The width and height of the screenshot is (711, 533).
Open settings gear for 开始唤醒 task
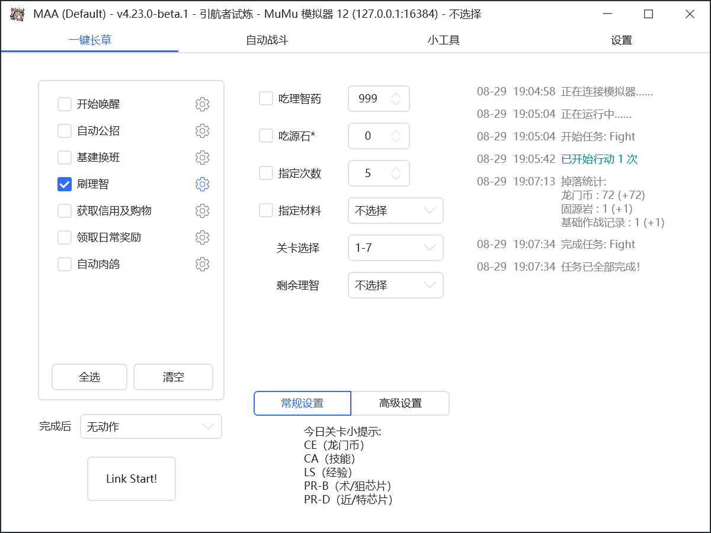click(x=202, y=104)
